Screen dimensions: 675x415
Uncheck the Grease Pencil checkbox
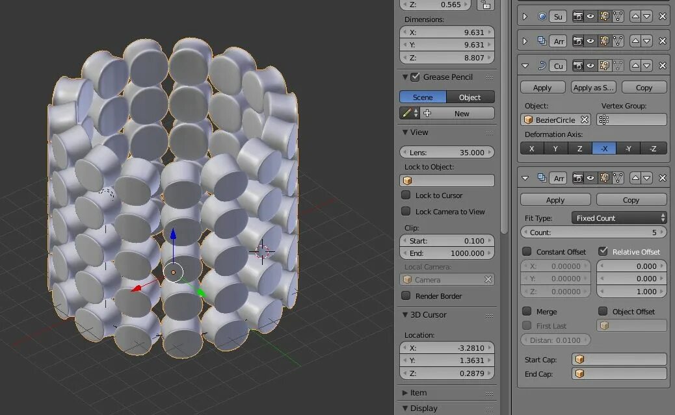click(x=415, y=77)
